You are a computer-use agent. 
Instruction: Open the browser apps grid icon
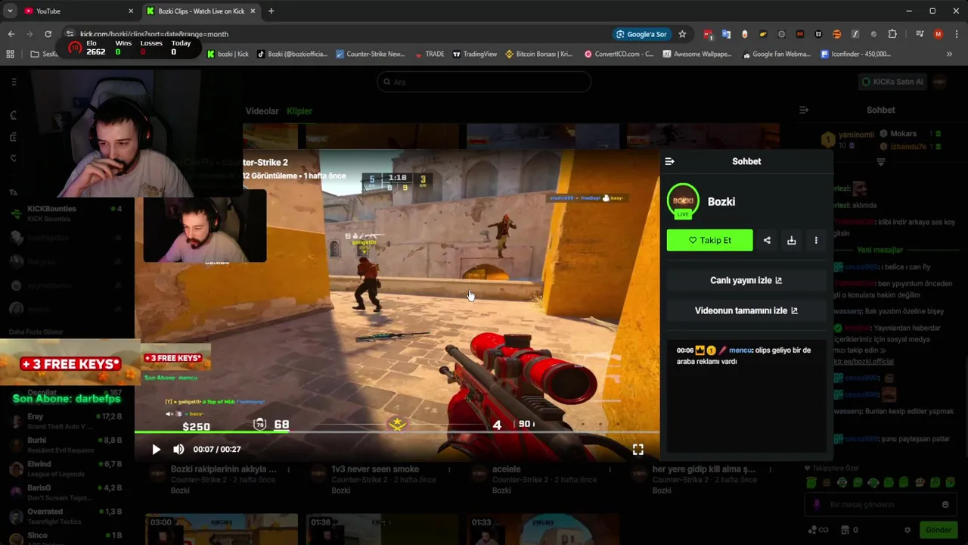(10, 54)
